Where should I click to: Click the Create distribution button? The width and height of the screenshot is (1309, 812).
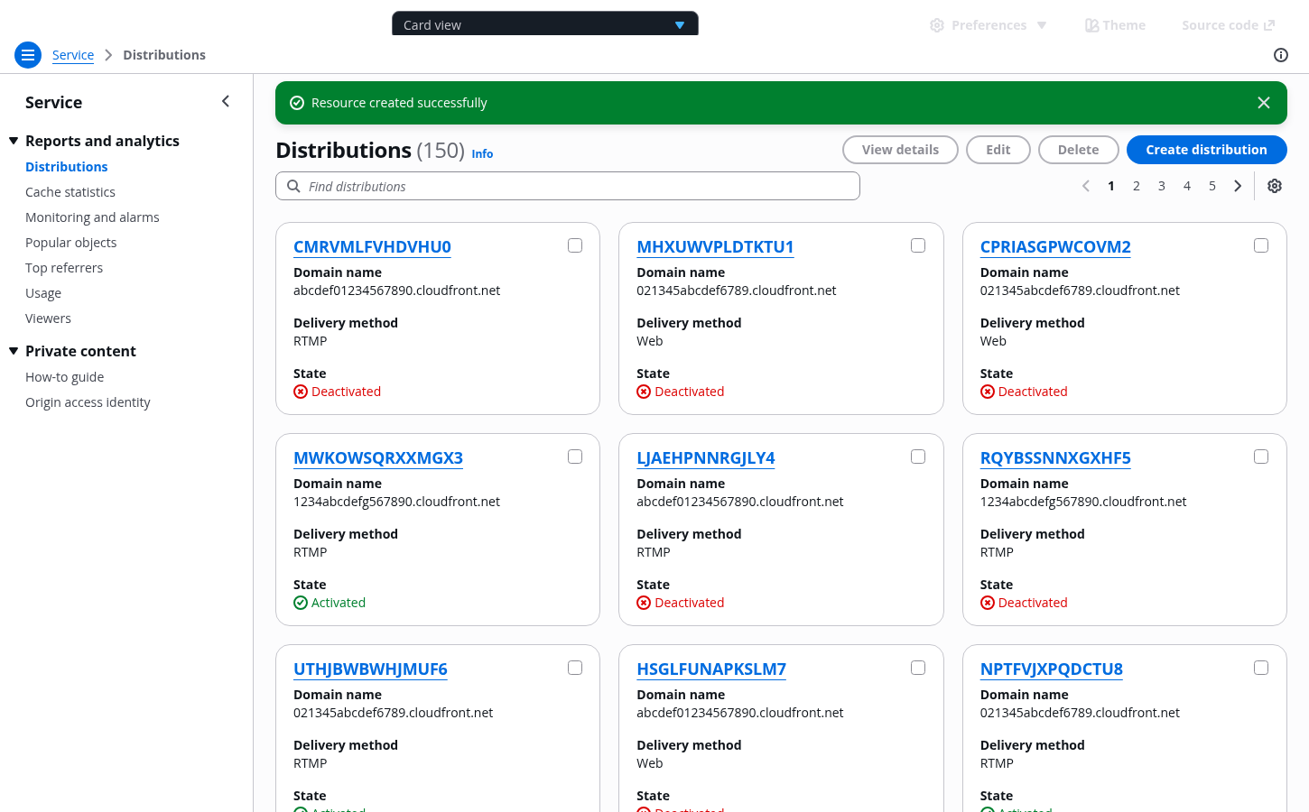(x=1206, y=150)
